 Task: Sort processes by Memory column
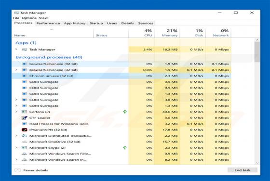167,33
